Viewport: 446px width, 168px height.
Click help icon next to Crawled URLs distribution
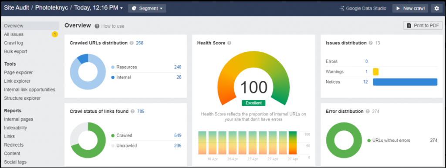pyautogui.click(x=132, y=43)
